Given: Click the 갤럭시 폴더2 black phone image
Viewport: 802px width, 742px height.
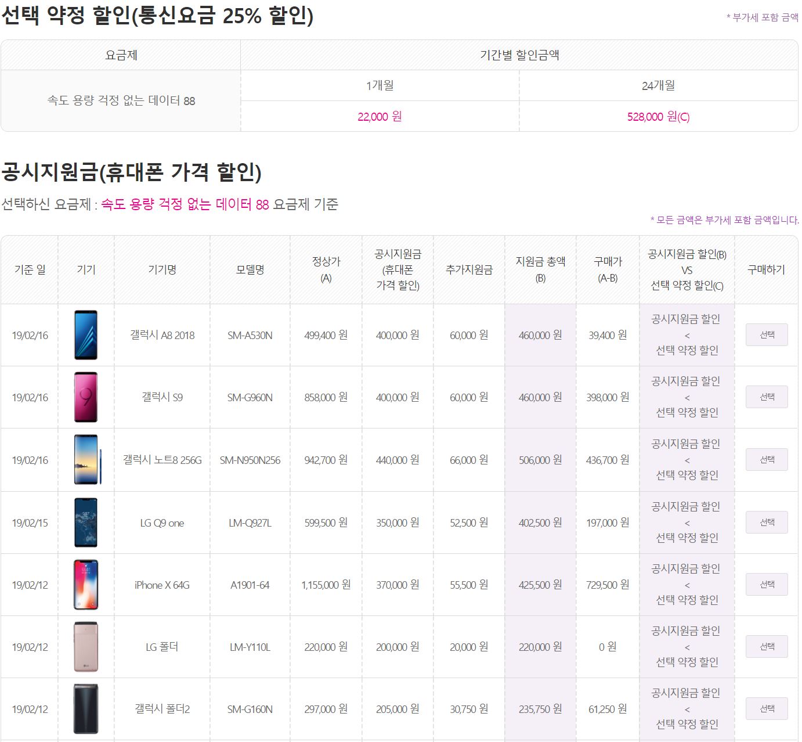Looking at the screenshot, I should point(86,709).
